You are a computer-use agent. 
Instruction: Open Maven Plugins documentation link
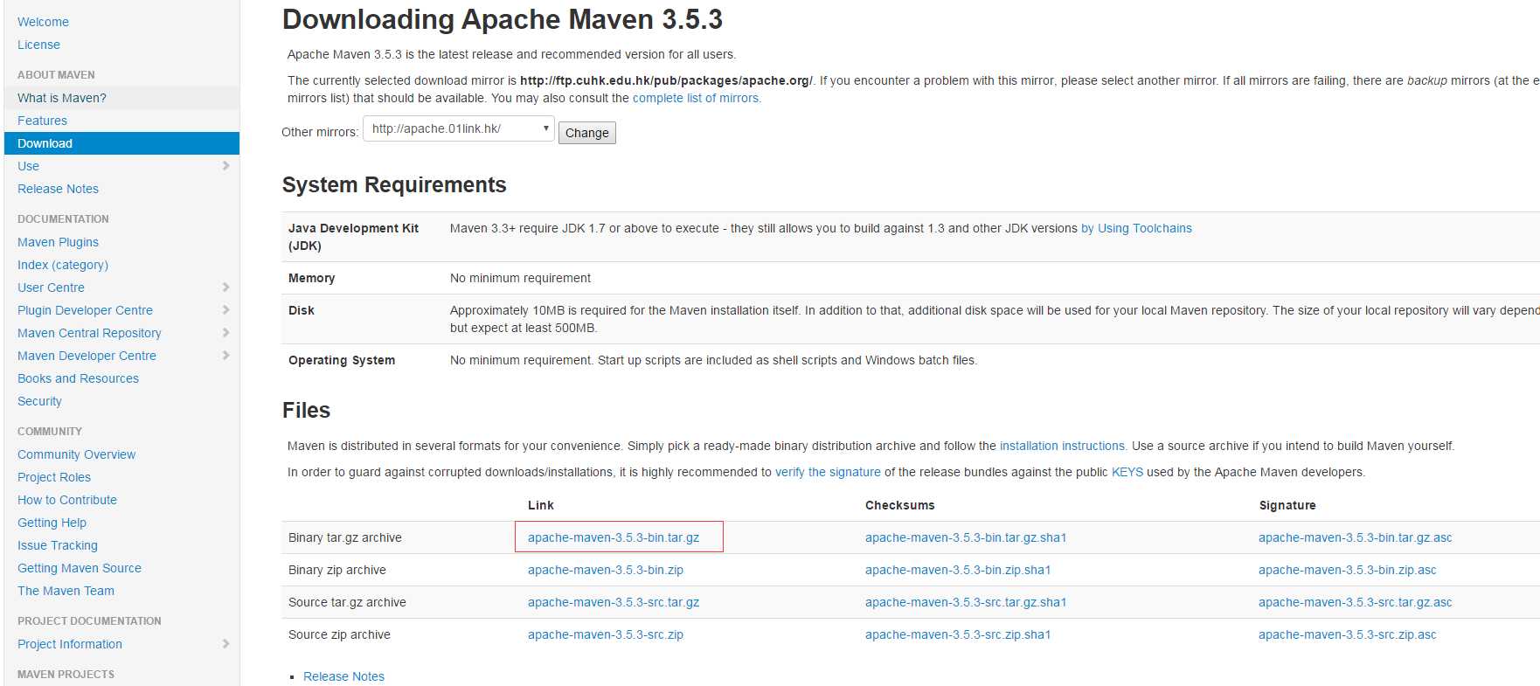58,242
